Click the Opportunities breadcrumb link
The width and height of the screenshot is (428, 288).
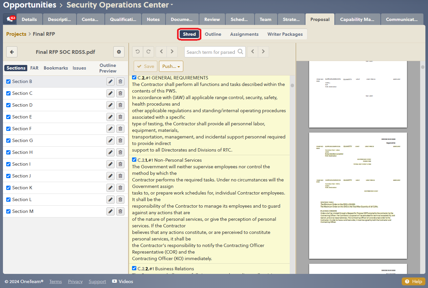(x=30, y=5)
